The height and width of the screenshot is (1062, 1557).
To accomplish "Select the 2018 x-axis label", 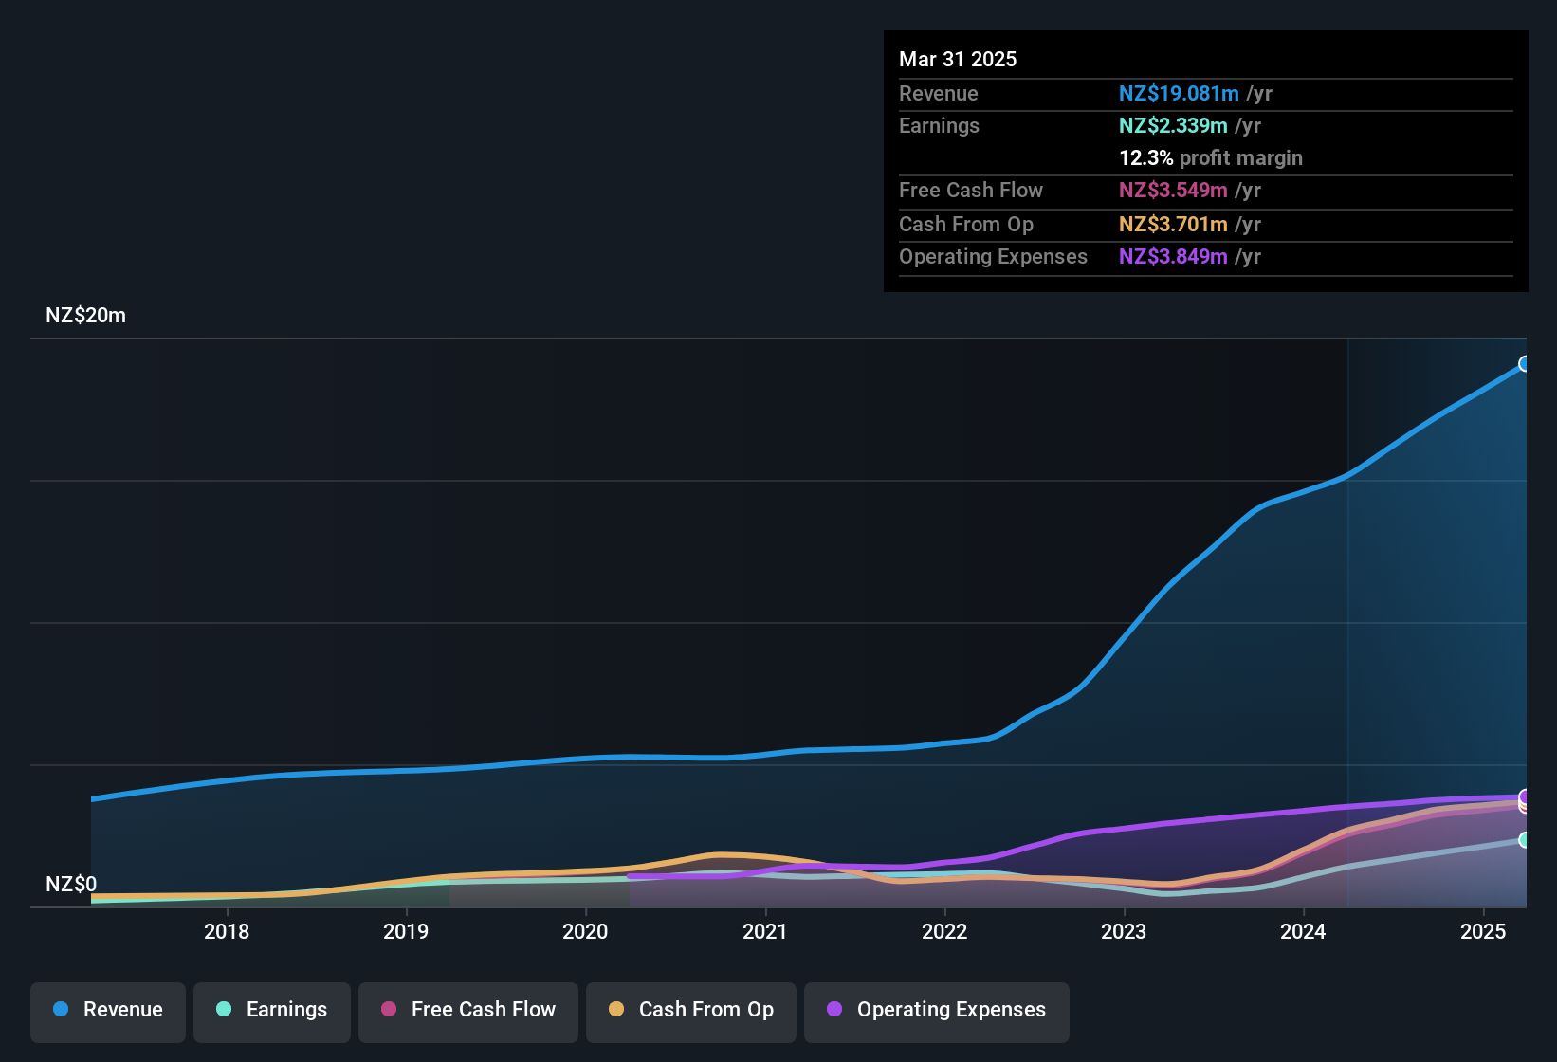I will pyautogui.click(x=227, y=932).
